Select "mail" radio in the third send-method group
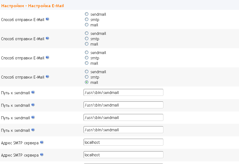Viewport: 239px width, 164px height. [86, 63]
